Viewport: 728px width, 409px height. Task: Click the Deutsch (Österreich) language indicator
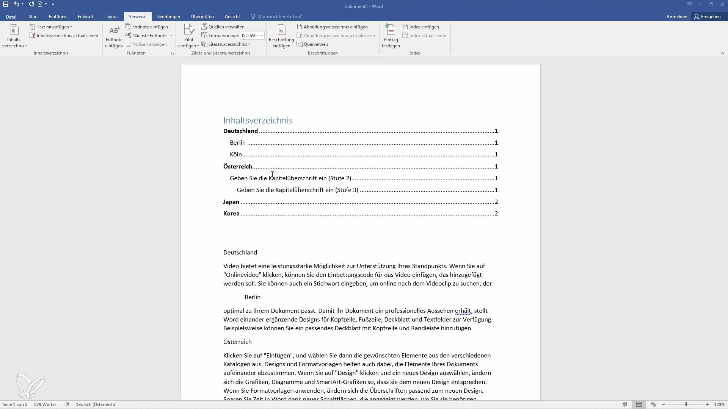95,404
